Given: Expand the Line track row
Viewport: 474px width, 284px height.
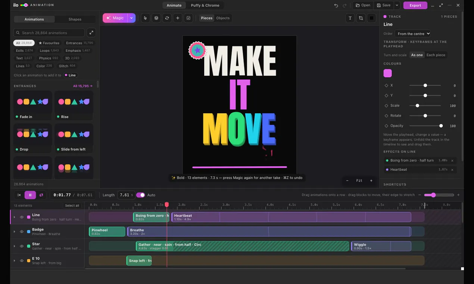Looking at the screenshot, I should 15,217.
